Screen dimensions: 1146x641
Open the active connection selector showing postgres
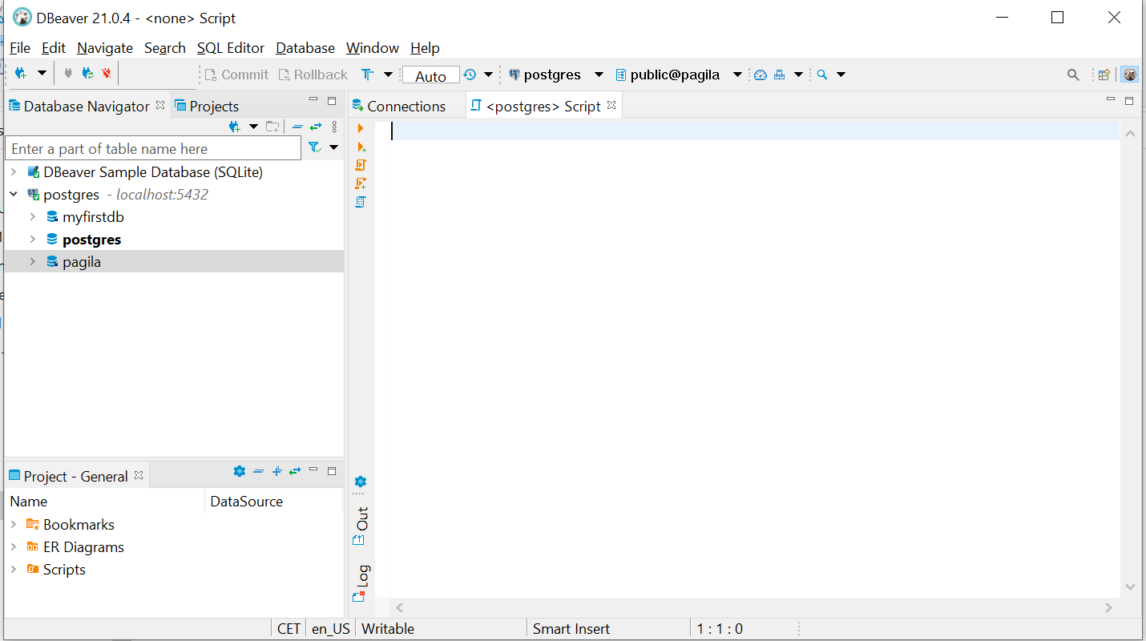(555, 75)
